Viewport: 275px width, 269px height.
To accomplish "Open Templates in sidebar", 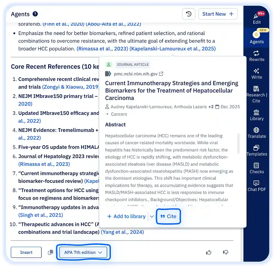I will pyautogui.click(x=257, y=150).
